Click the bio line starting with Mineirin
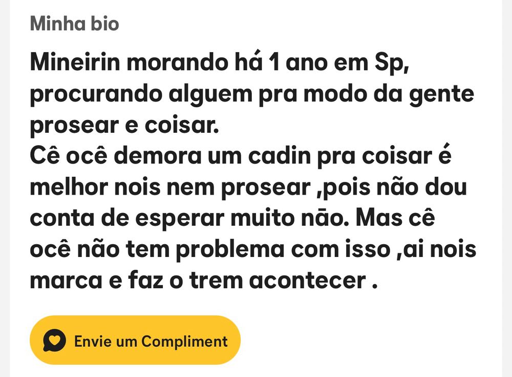Screen dimensions: 512x377 tap(219, 64)
